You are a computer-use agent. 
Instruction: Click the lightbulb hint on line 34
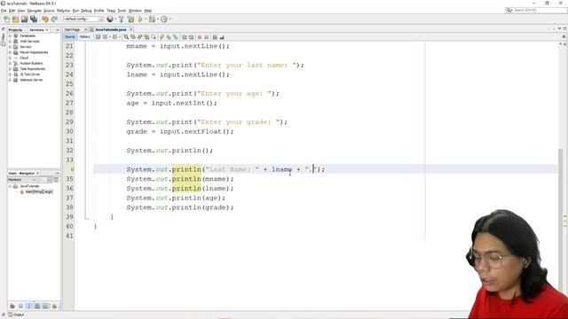click(x=72, y=169)
